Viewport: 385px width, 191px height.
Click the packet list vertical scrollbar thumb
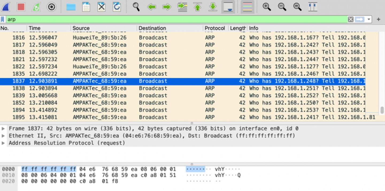(x=382, y=110)
